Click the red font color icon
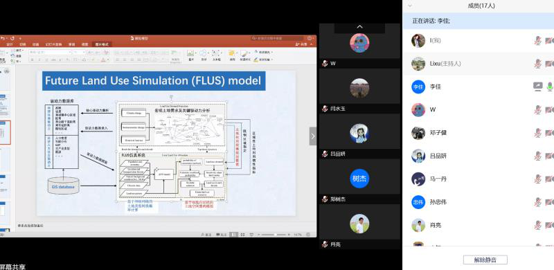The height and width of the screenshot is (270, 554). click(103, 60)
